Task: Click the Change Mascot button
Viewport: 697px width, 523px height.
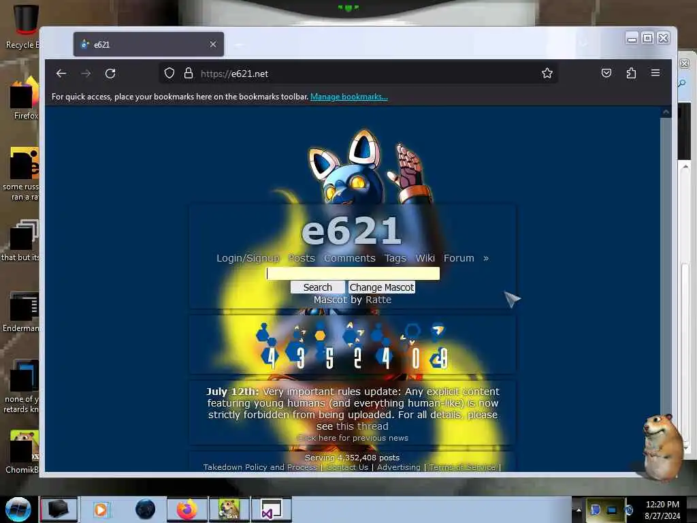Action: [381, 287]
